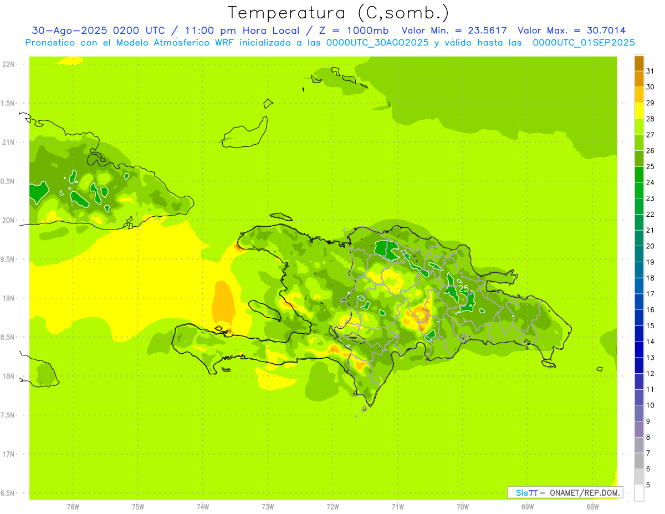The width and height of the screenshot is (665, 514).
Task: Click the gray legend swatch between 6 and 7
Action: [x=639, y=461]
